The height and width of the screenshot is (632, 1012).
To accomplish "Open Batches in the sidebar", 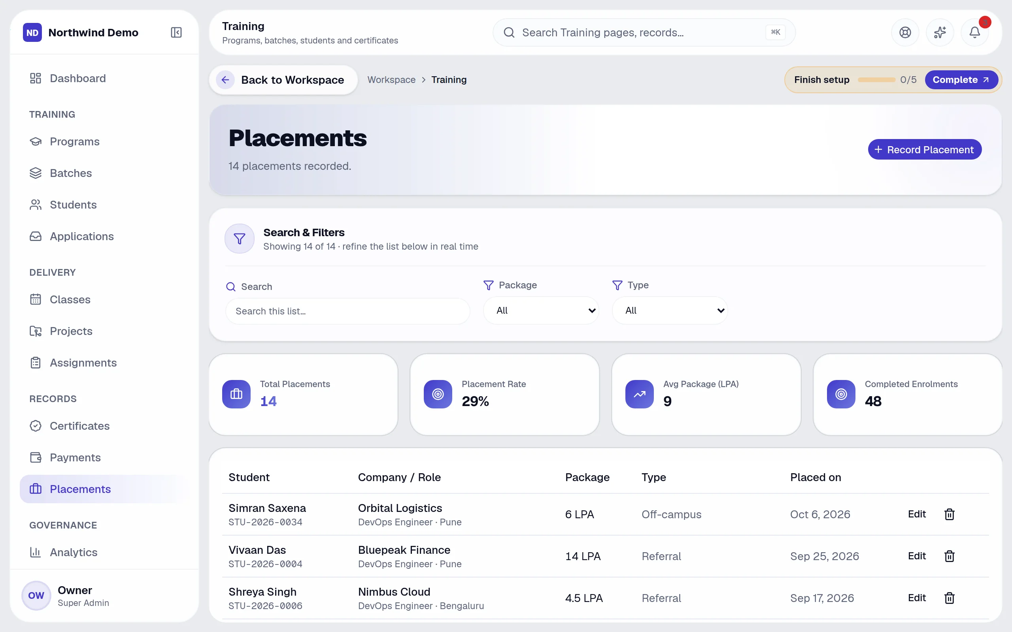I will (x=104, y=173).
